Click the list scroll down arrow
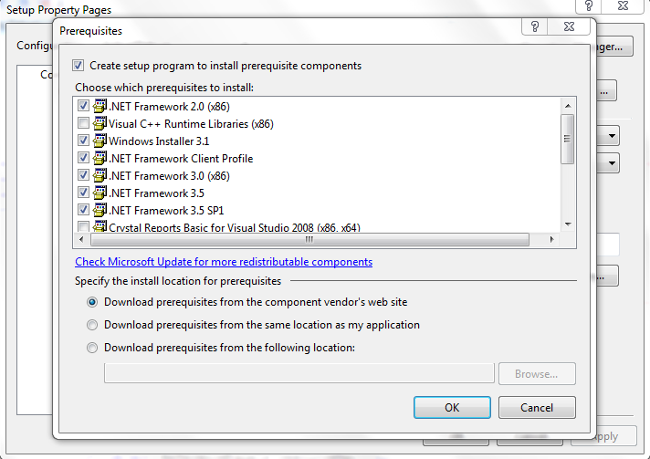 568,224
